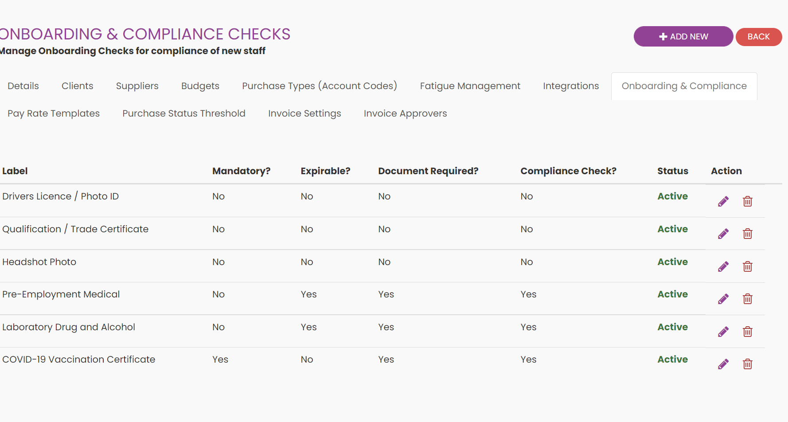
Task: Open the Pay Rate Templates tab
Action: click(54, 113)
